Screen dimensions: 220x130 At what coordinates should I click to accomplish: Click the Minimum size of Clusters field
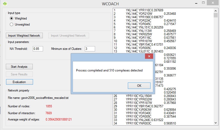pos(90,49)
